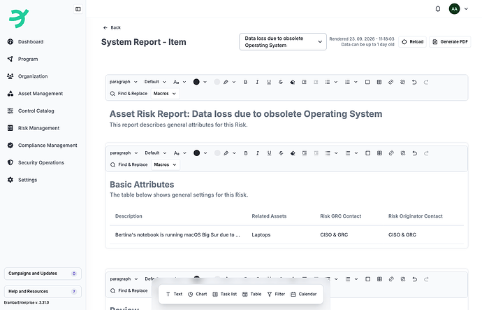This screenshot has height=310, width=482.
Task: Open Default font dropdown in Asset Risk Report toolbar
Action: [155, 82]
